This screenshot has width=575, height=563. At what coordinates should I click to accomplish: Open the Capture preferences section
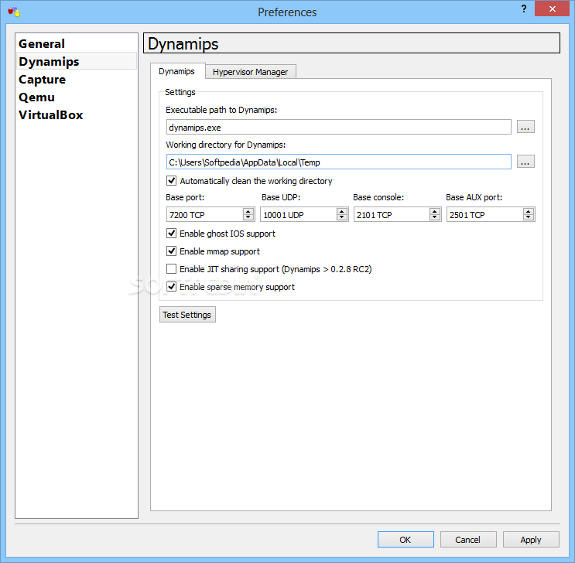77,79
